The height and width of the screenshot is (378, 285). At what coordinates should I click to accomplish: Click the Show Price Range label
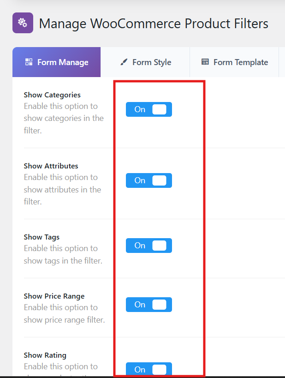[54, 296]
